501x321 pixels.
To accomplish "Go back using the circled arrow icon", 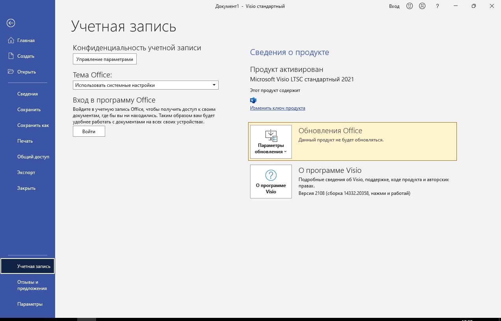I will (11, 23).
